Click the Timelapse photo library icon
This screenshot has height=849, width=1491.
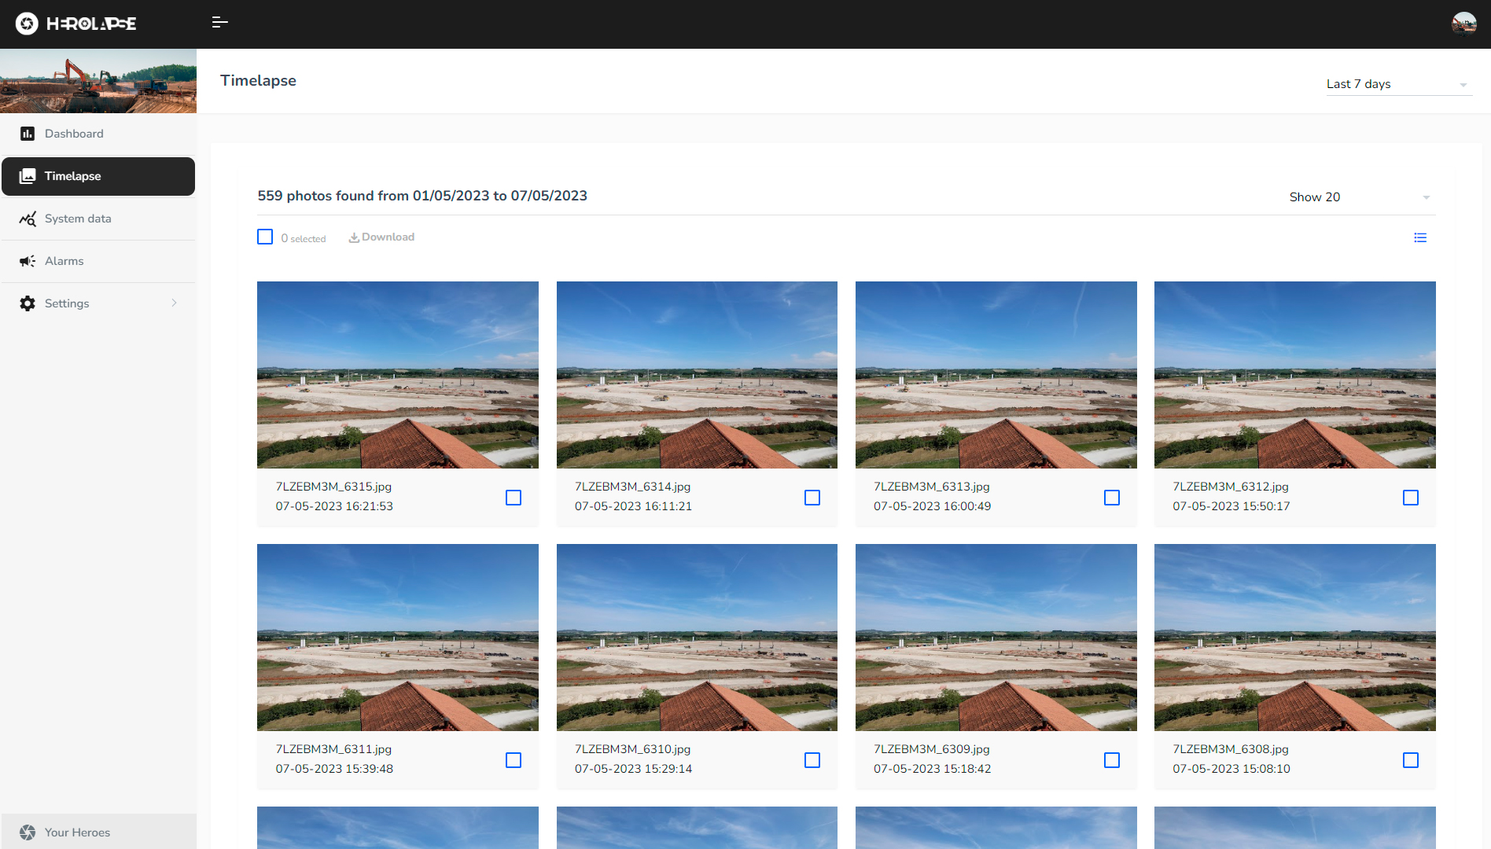[28, 176]
